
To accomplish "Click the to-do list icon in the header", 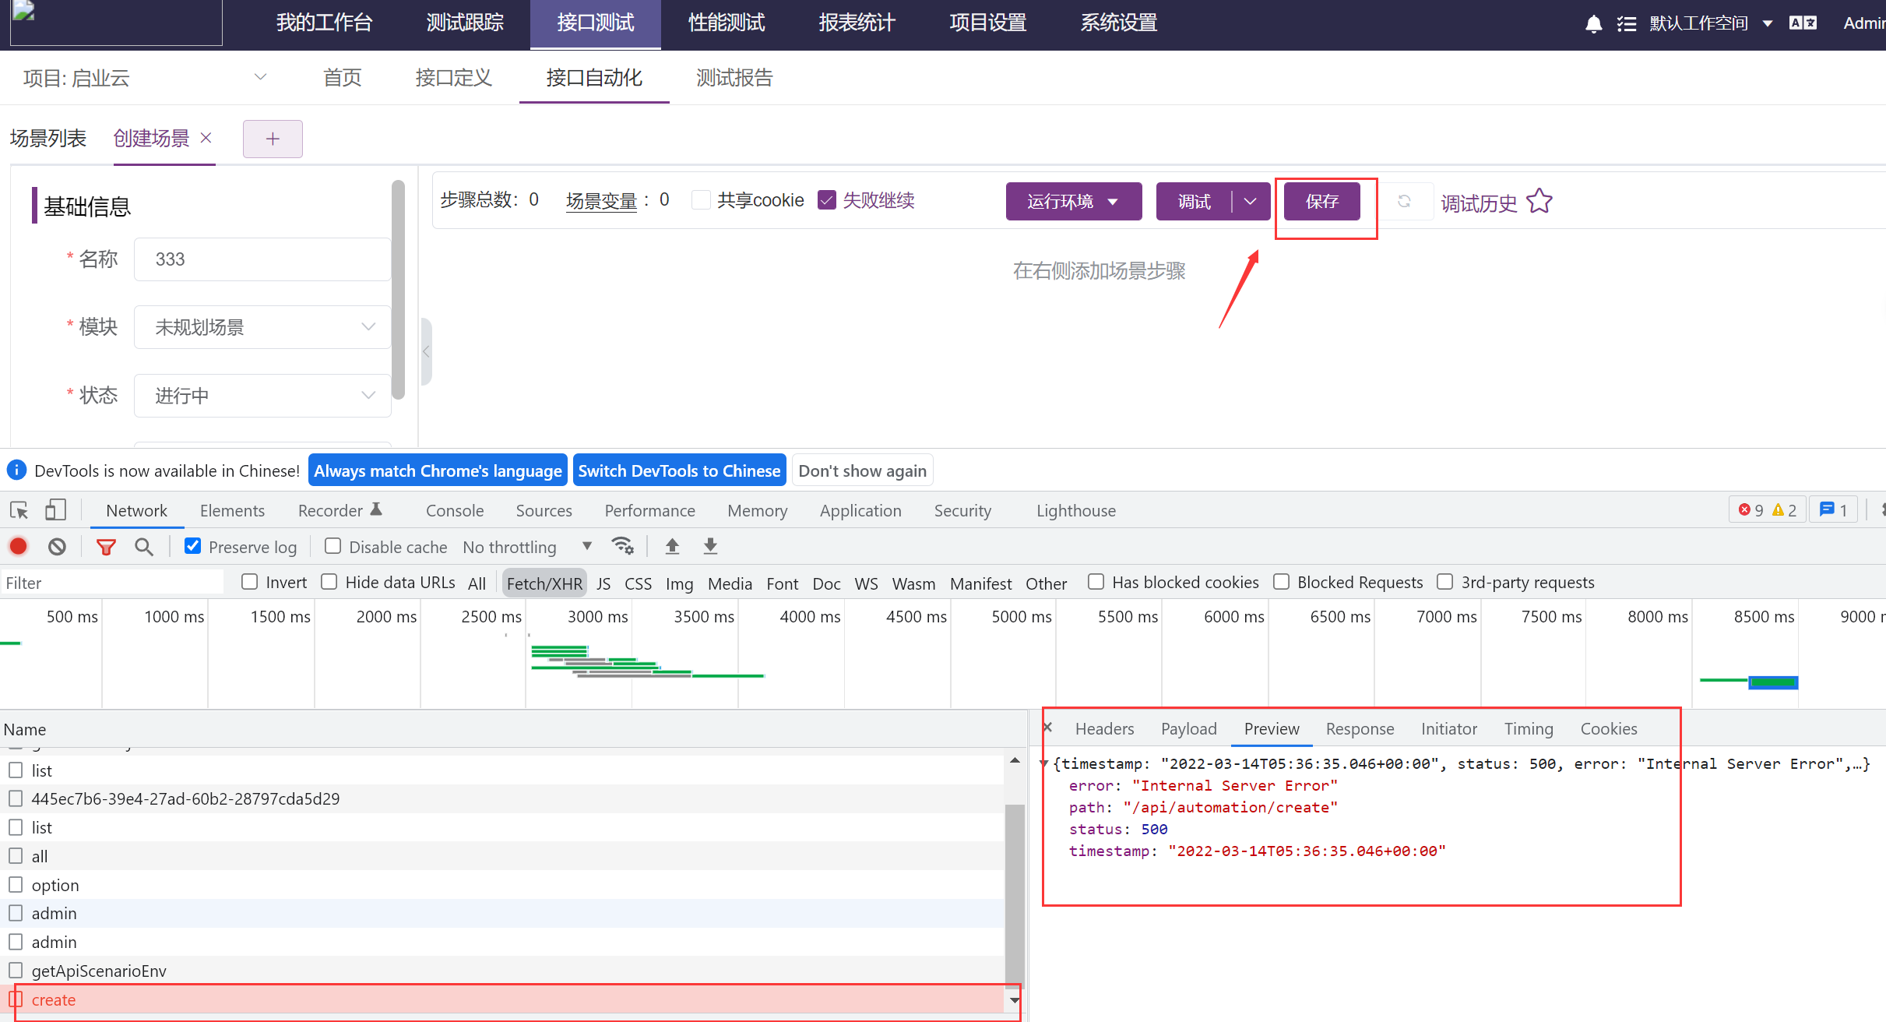I will 1627,23.
